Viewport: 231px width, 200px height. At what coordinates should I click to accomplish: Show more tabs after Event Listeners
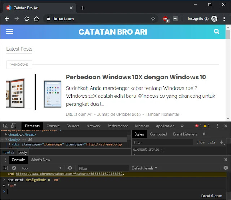204,134
